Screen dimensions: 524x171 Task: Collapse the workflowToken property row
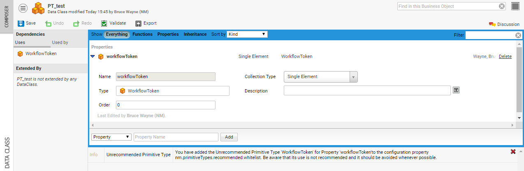point(93,57)
